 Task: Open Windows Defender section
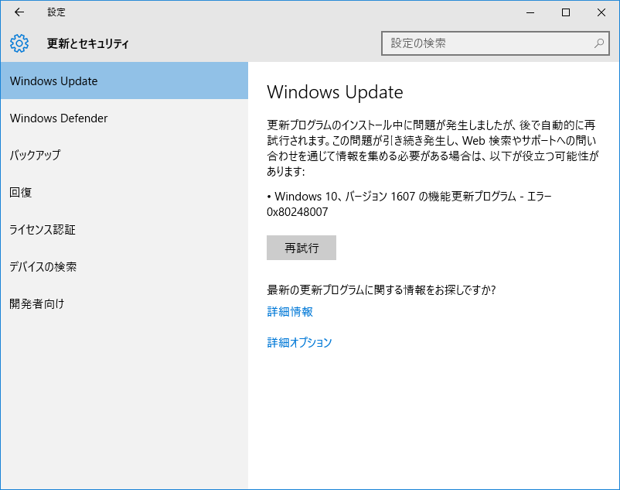click(x=124, y=118)
